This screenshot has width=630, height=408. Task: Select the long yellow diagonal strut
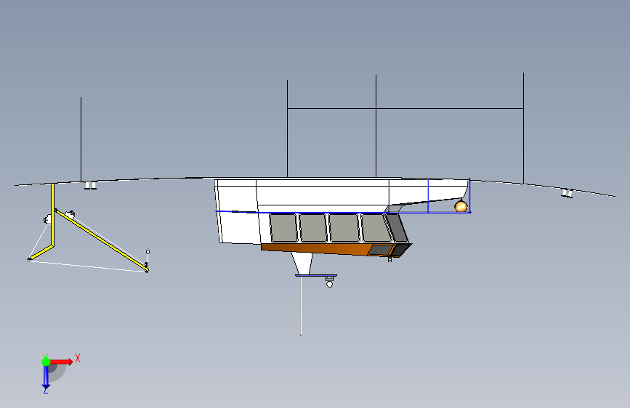click(x=101, y=240)
